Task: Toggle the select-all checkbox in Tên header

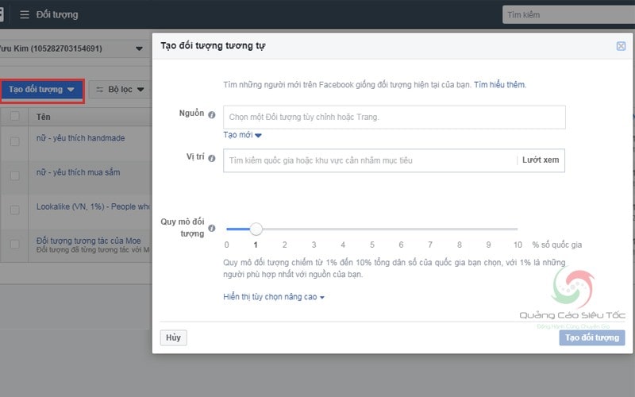Action: pyautogui.click(x=15, y=116)
